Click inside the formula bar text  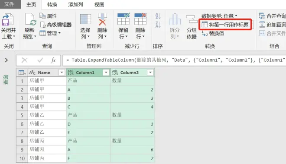click(x=174, y=60)
